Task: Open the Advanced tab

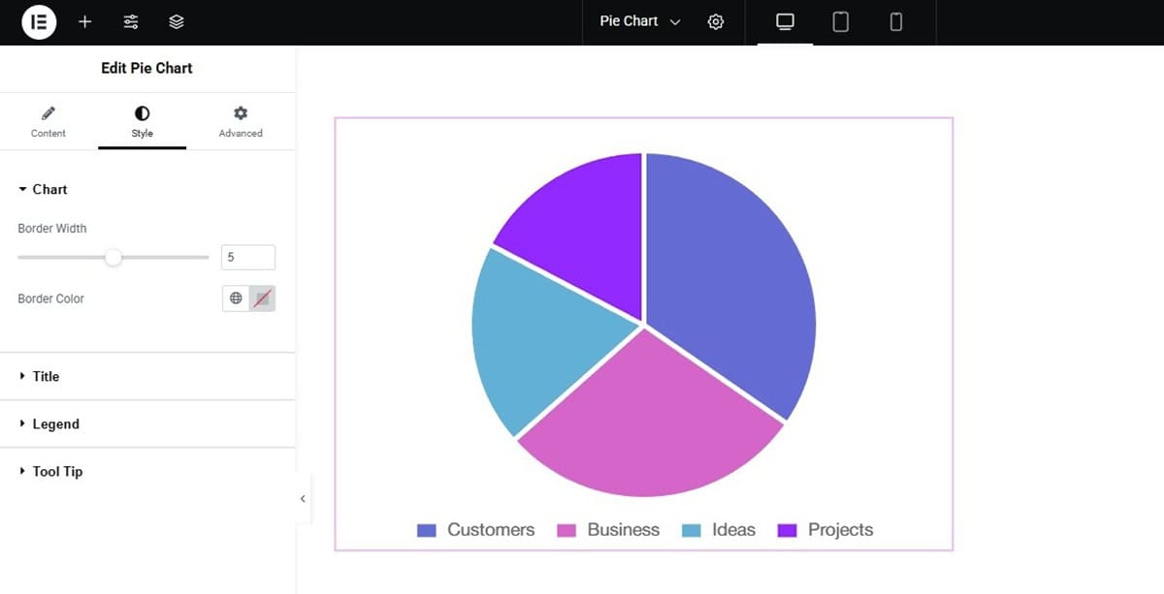Action: pos(241,122)
